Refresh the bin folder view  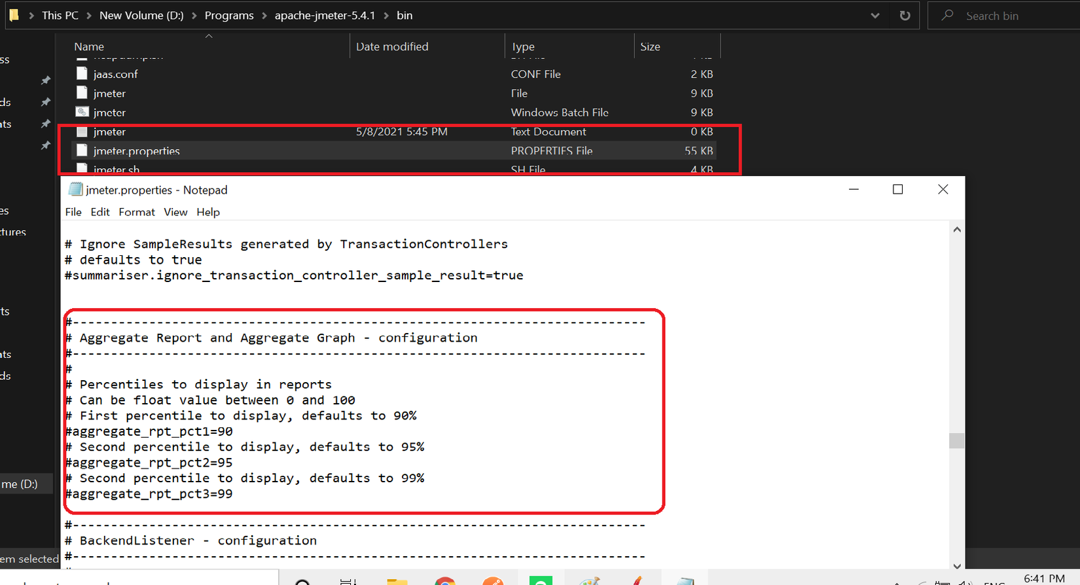click(905, 16)
